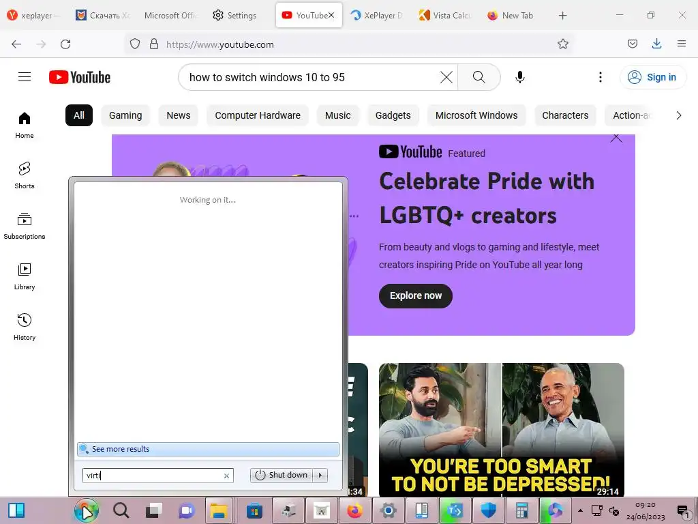The image size is (698, 524).
Task: Click the Explore now button
Action: (416, 296)
